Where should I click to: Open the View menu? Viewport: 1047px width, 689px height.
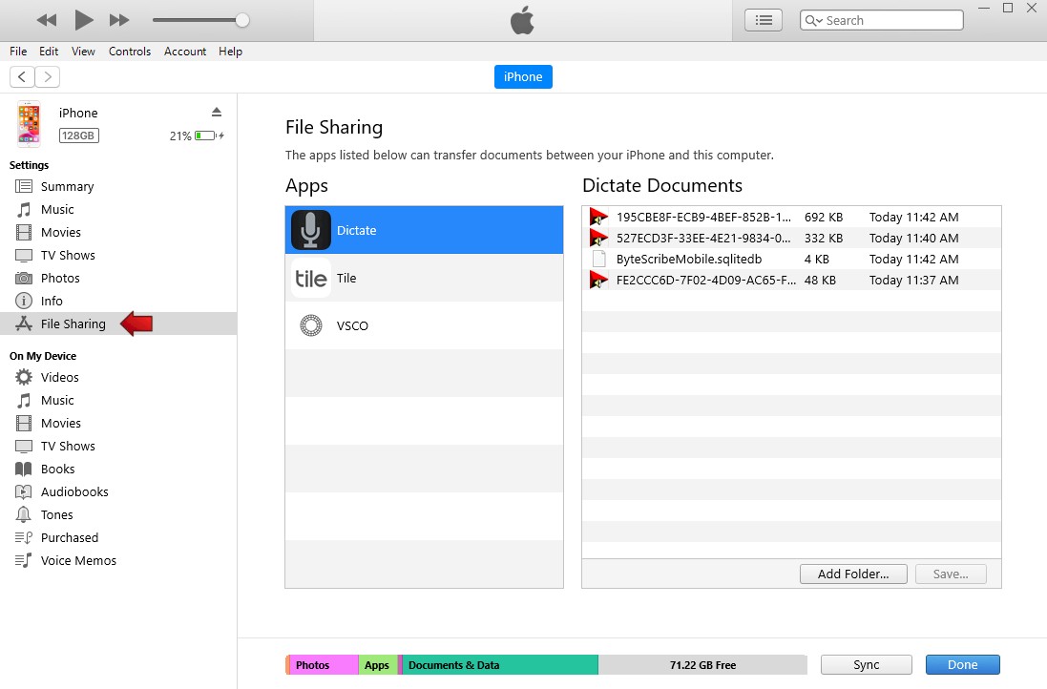pyautogui.click(x=83, y=52)
